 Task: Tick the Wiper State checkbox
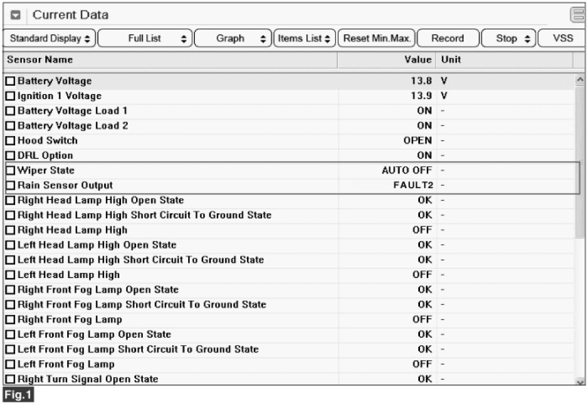pyautogui.click(x=11, y=170)
